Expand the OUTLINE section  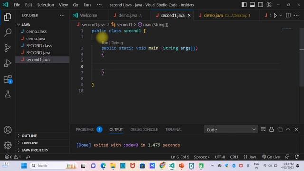[x=42, y=136]
